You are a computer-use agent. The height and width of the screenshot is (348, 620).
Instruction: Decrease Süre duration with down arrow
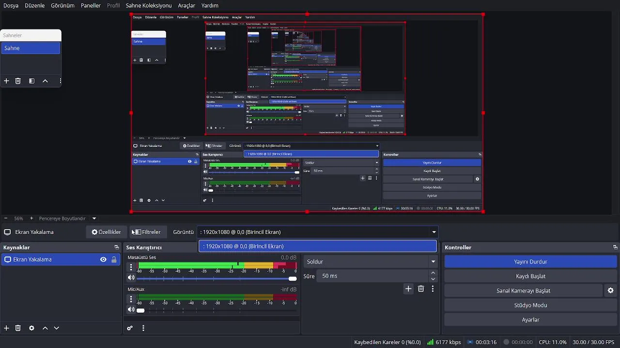(x=433, y=279)
